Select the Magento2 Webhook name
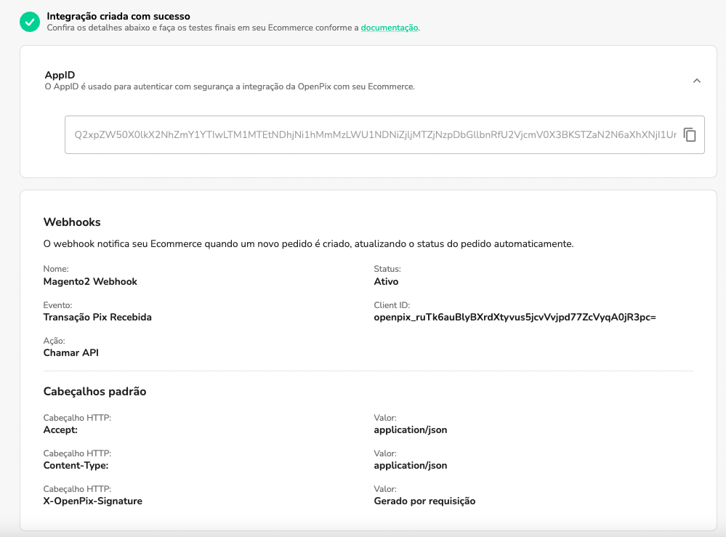 pos(90,281)
